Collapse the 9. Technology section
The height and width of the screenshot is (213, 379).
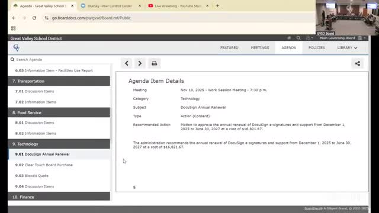coord(59,144)
